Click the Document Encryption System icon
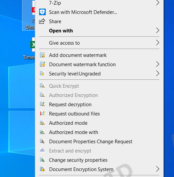Screen dimensions: 174x177 pos(42,169)
